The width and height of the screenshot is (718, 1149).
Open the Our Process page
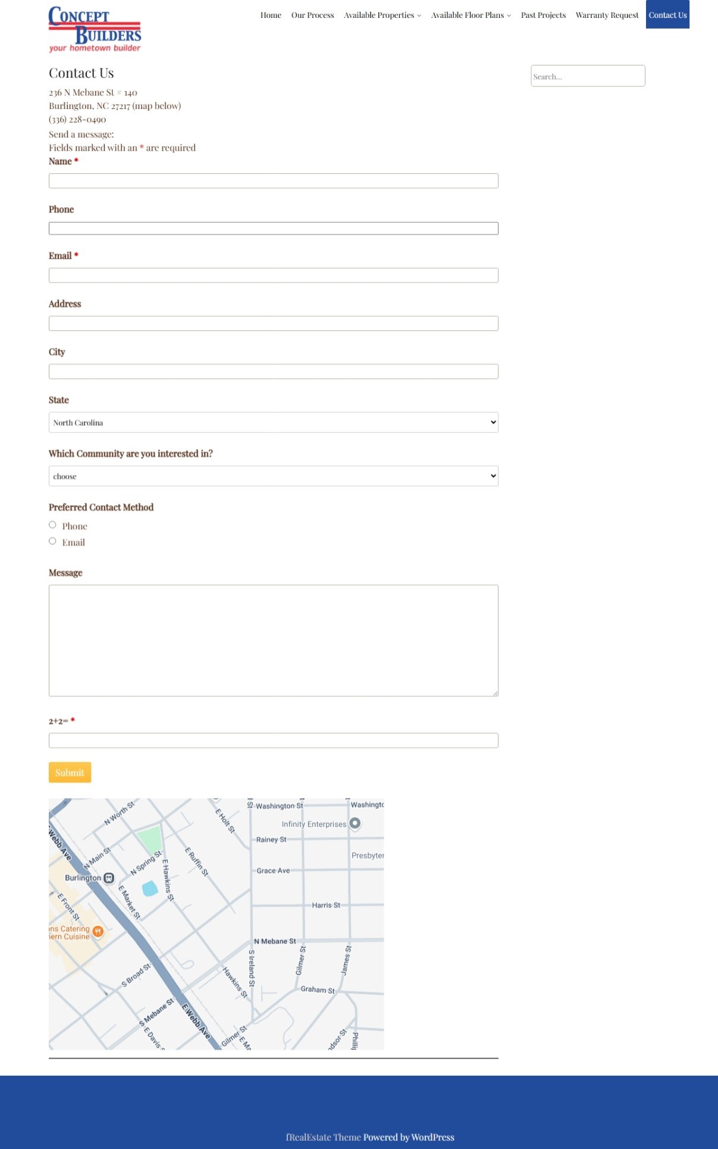312,15
